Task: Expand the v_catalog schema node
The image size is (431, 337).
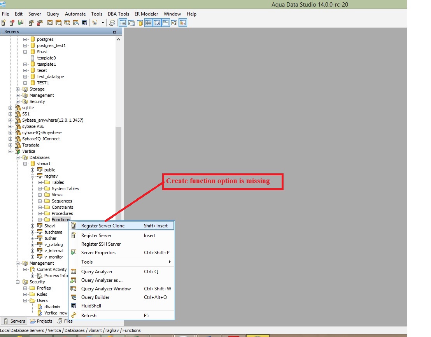Action: (32, 244)
